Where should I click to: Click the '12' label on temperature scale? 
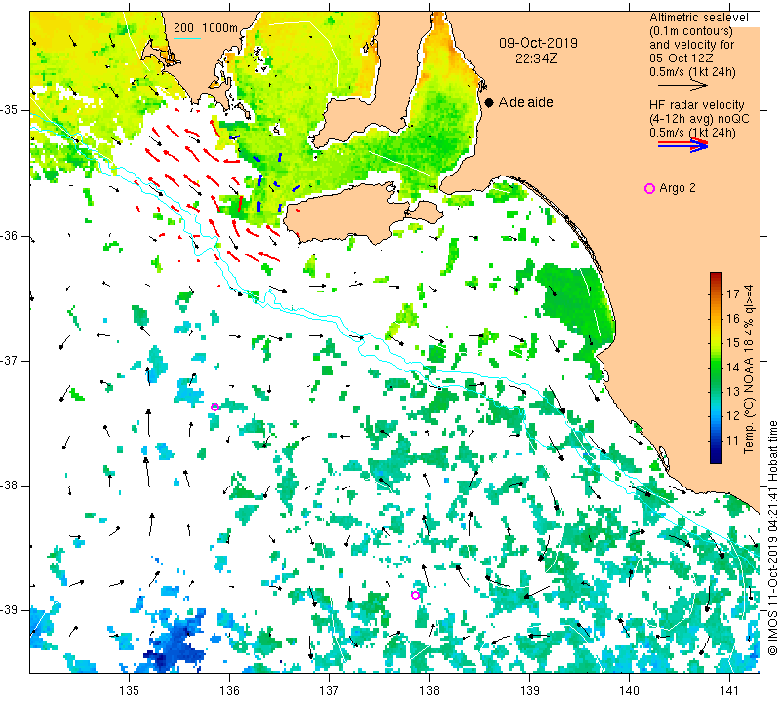tap(733, 416)
